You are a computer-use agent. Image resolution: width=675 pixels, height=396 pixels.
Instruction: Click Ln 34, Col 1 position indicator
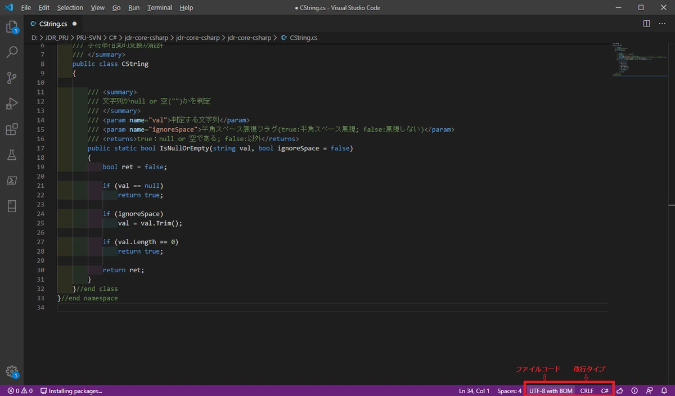pos(474,390)
